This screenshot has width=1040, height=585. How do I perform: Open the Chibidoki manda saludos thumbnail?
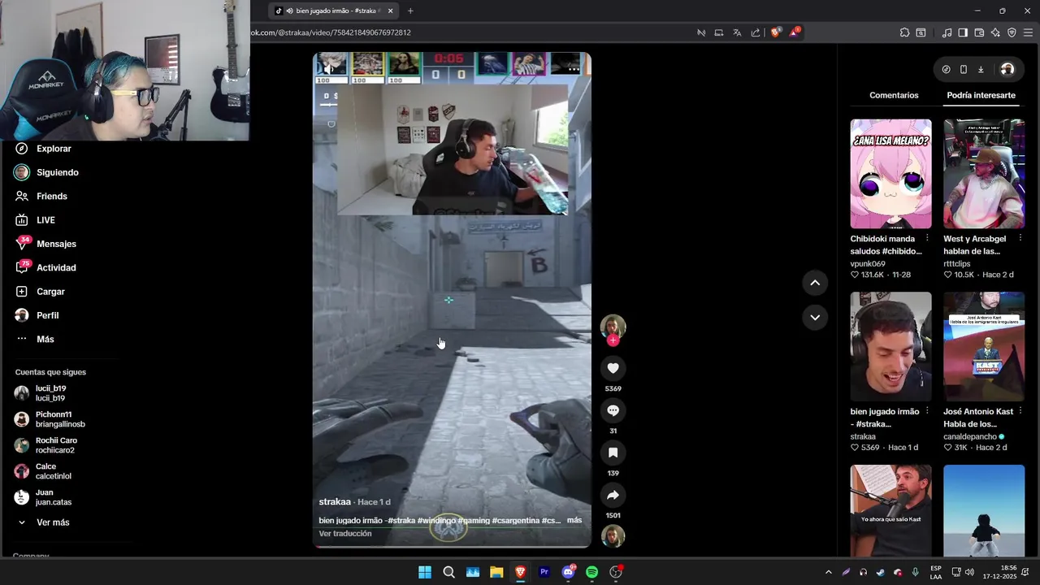(890, 174)
